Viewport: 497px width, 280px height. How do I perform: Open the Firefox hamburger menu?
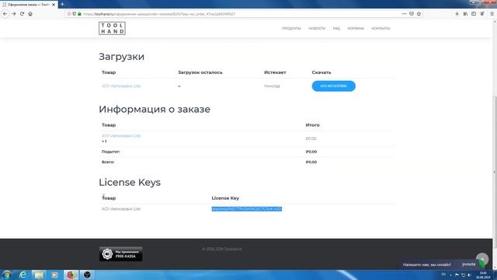(492, 14)
